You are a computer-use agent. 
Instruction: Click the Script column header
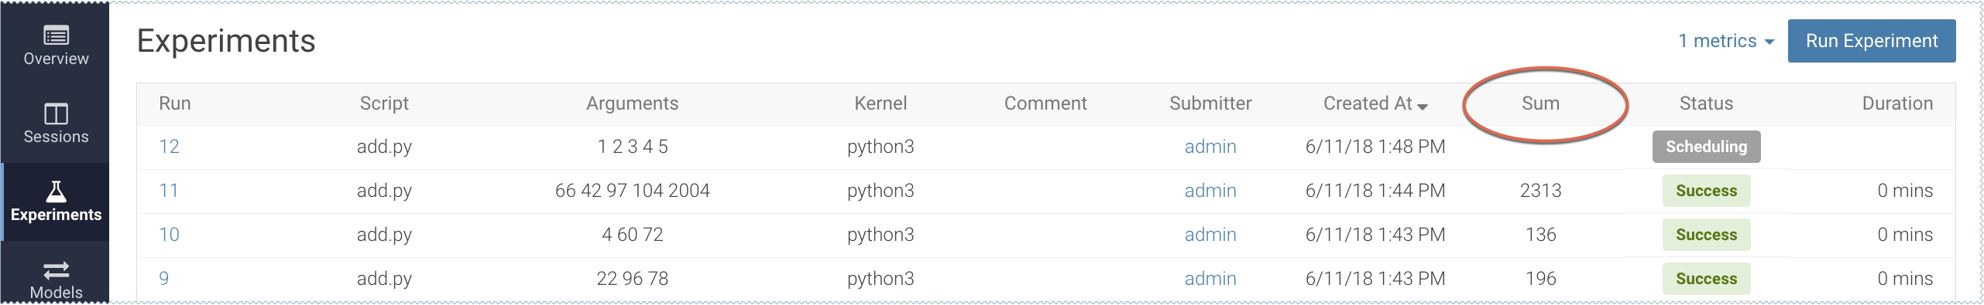coord(384,103)
